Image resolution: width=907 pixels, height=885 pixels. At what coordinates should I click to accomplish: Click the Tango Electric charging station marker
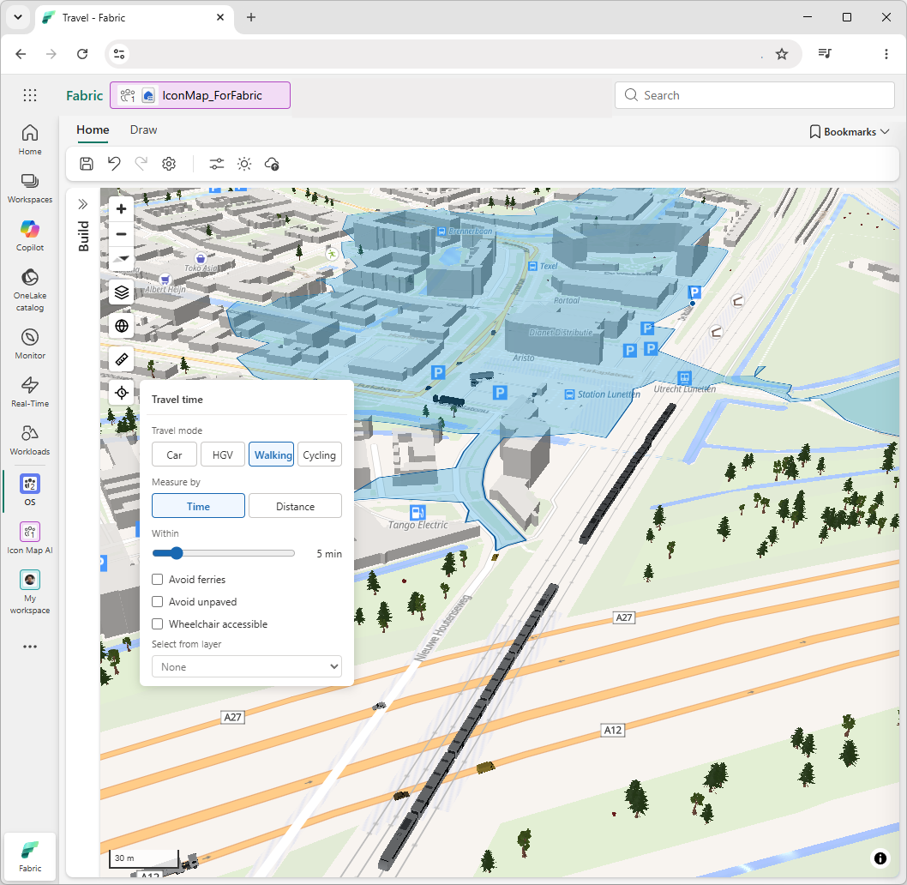[417, 512]
